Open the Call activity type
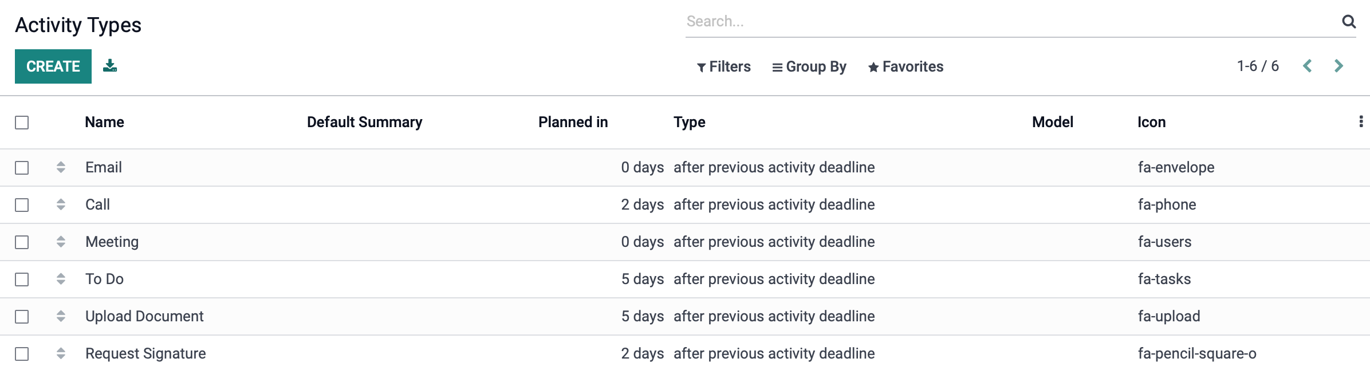The width and height of the screenshot is (1370, 370). (97, 204)
